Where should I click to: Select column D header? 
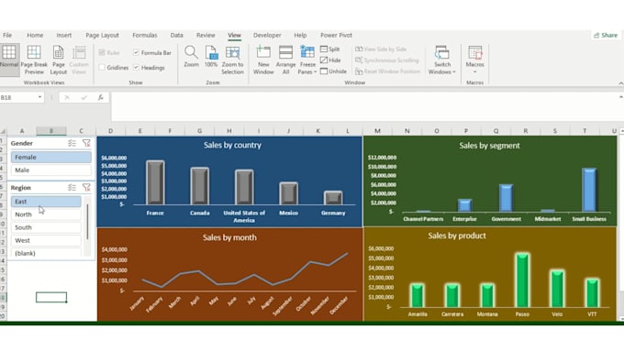[x=110, y=131]
